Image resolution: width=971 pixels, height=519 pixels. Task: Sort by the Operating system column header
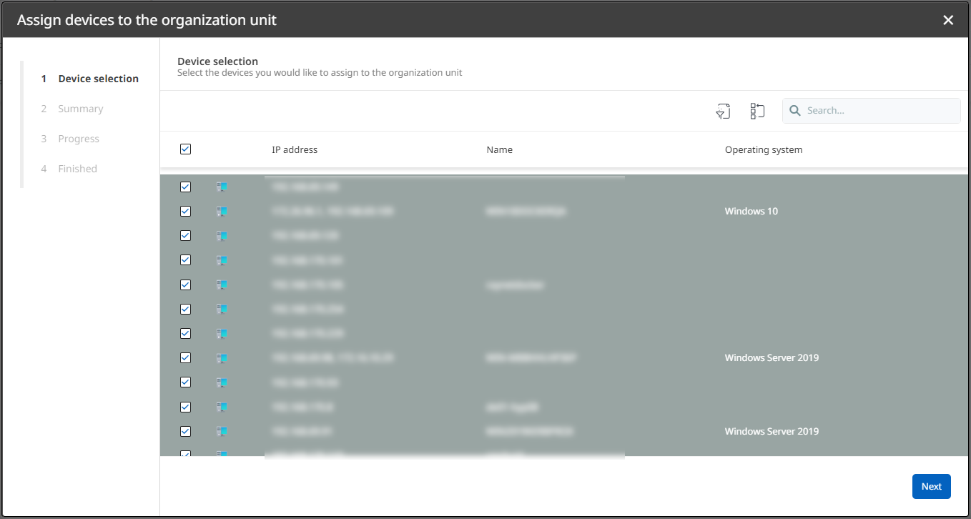coord(764,149)
